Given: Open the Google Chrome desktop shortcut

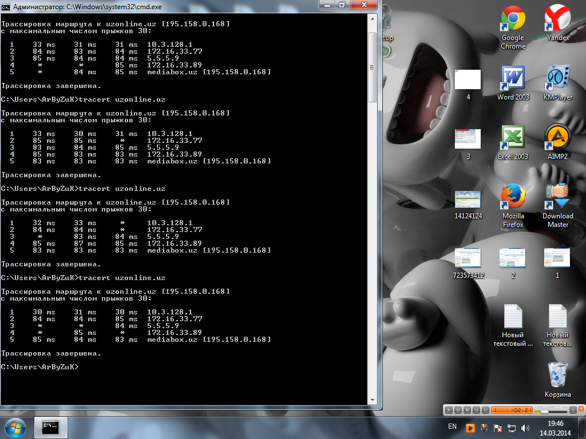Looking at the screenshot, I should point(513,19).
